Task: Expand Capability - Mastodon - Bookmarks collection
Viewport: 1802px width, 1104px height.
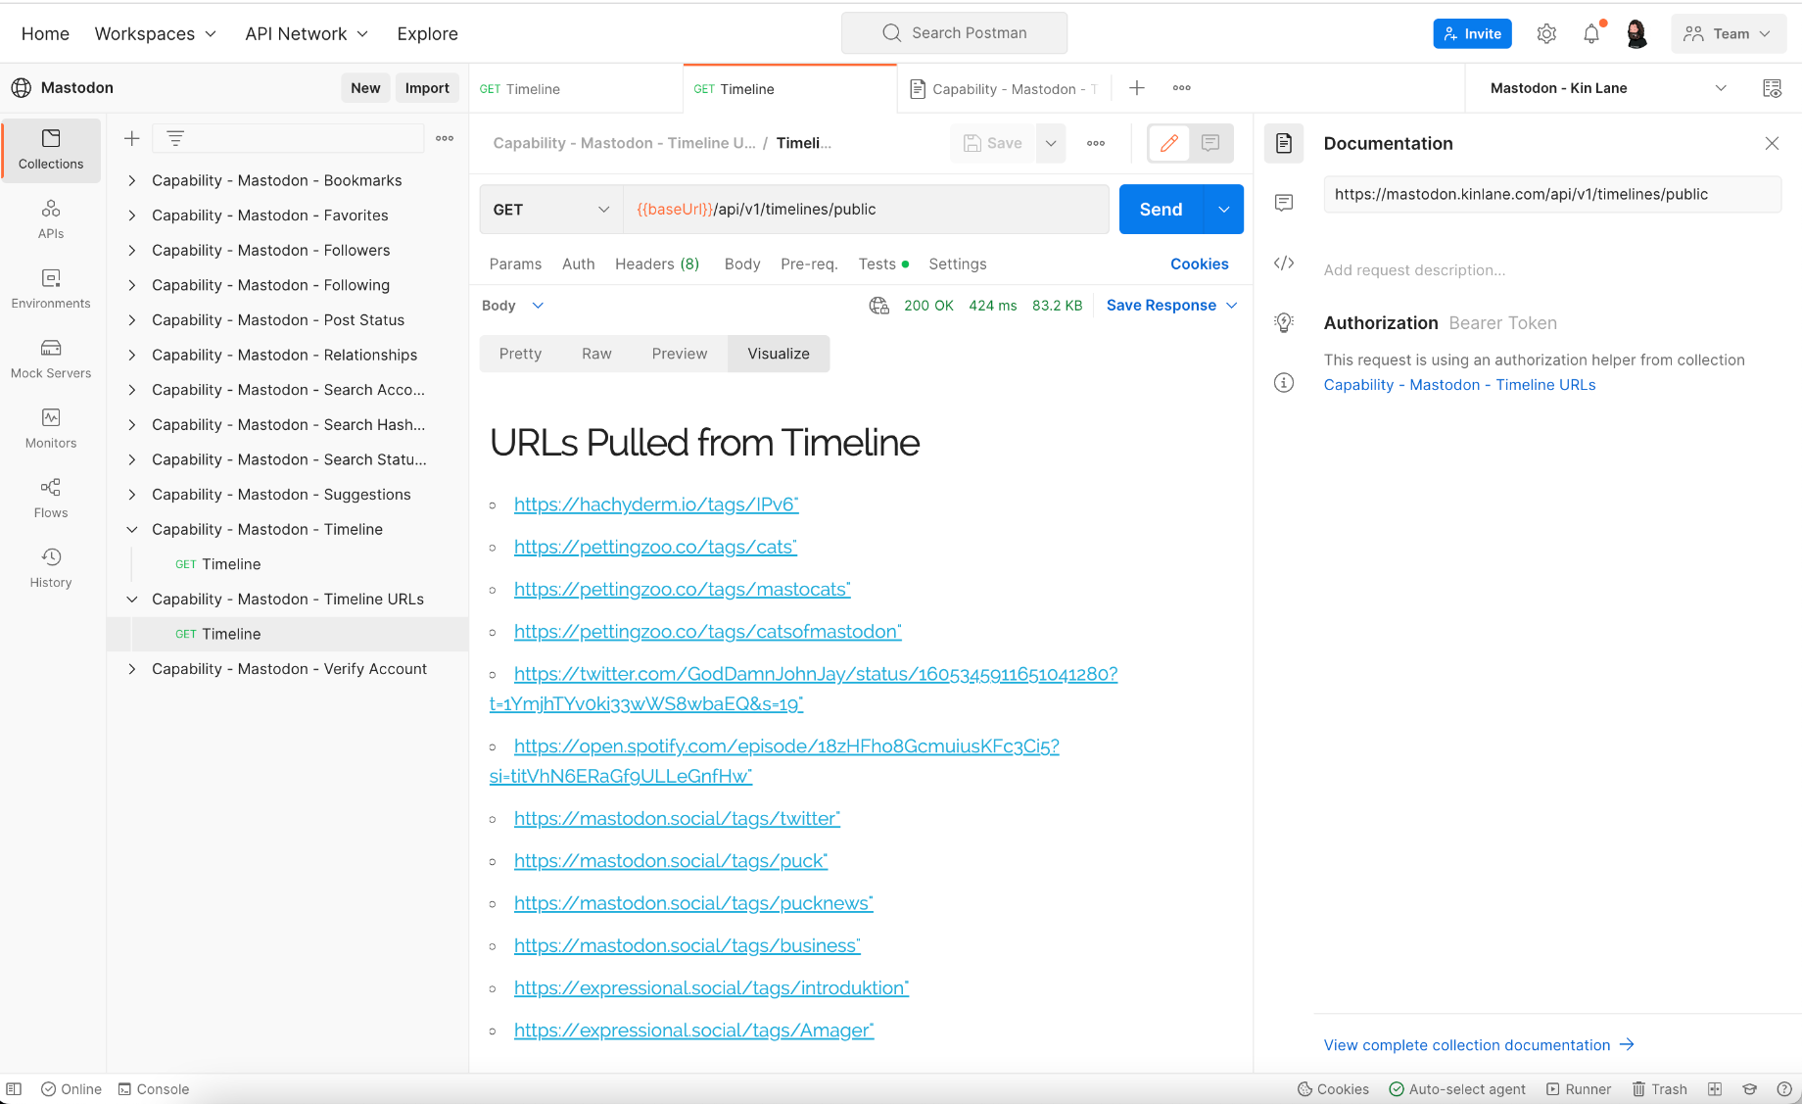Action: pyautogui.click(x=132, y=180)
